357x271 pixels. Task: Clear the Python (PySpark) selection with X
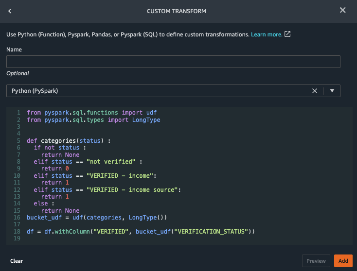coord(315,91)
